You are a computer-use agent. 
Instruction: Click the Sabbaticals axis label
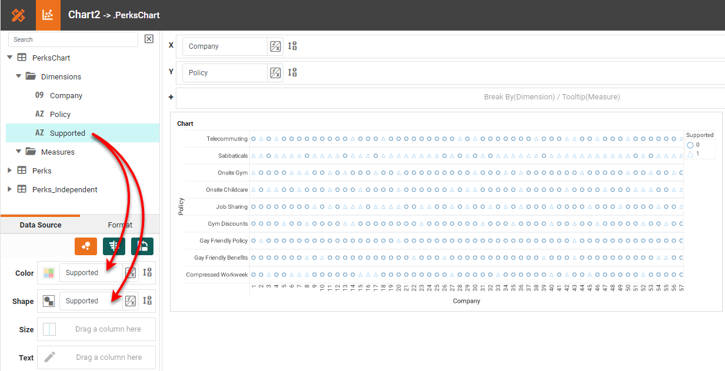point(233,156)
